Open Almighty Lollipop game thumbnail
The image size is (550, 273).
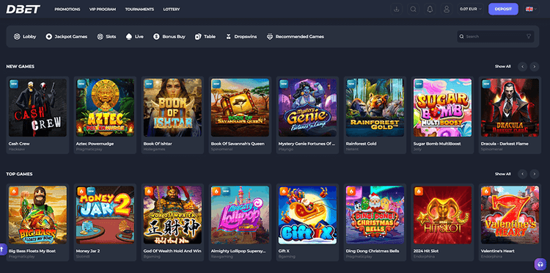click(x=240, y=215)
